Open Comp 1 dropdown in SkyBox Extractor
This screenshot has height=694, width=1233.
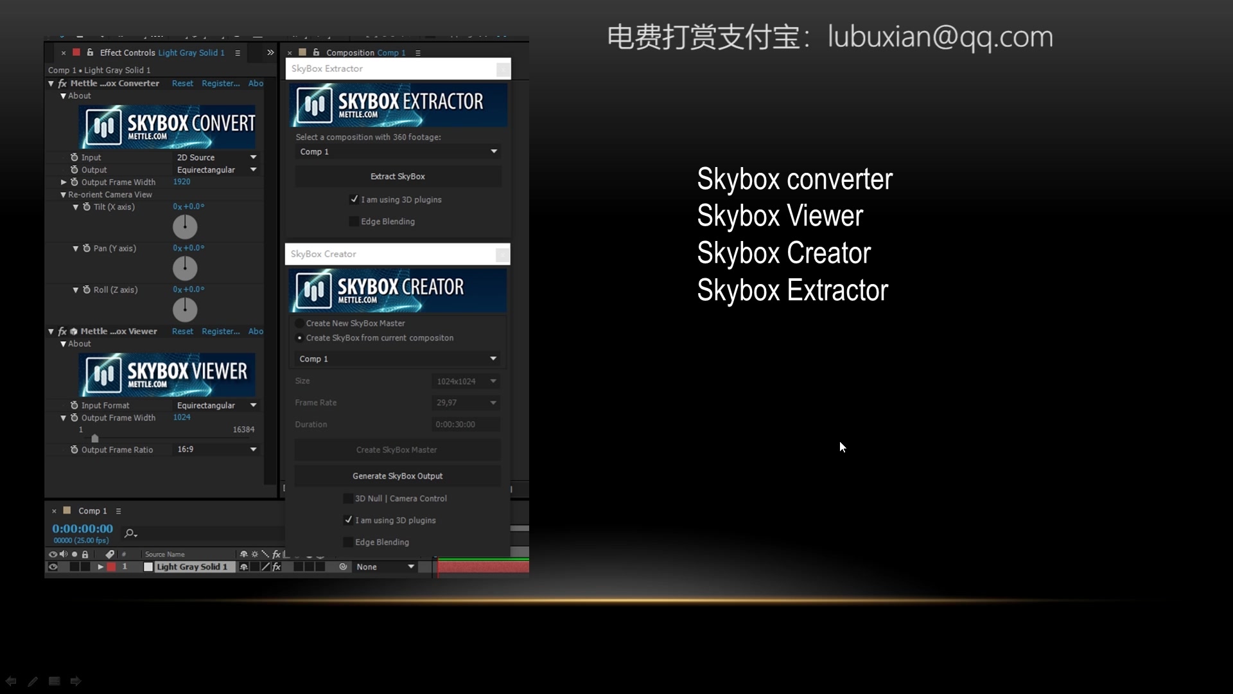point(398,152)
